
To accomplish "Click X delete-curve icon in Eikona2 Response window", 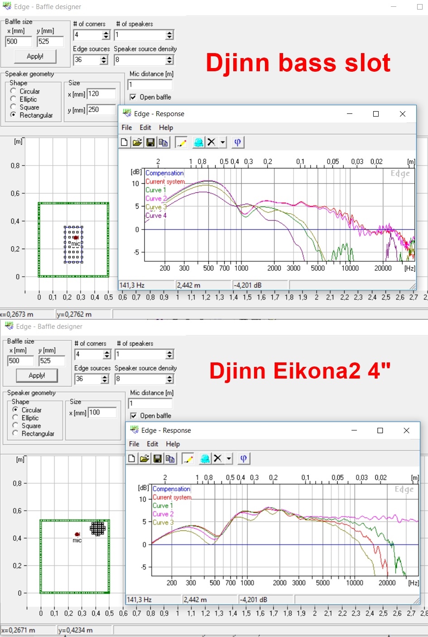I will coord(218,459).
